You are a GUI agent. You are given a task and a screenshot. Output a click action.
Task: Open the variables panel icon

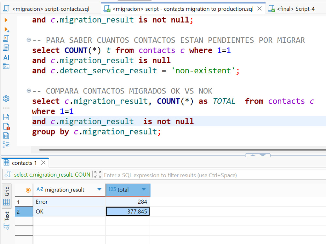tap(6, 136)
